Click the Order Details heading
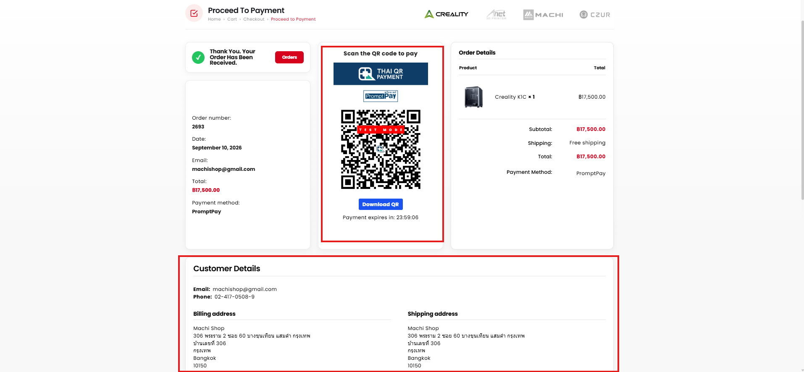804x372 pixels. coord(477,52)
